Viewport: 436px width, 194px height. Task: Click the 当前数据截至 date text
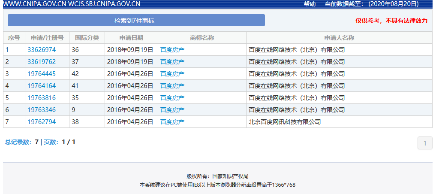(372, 4)
